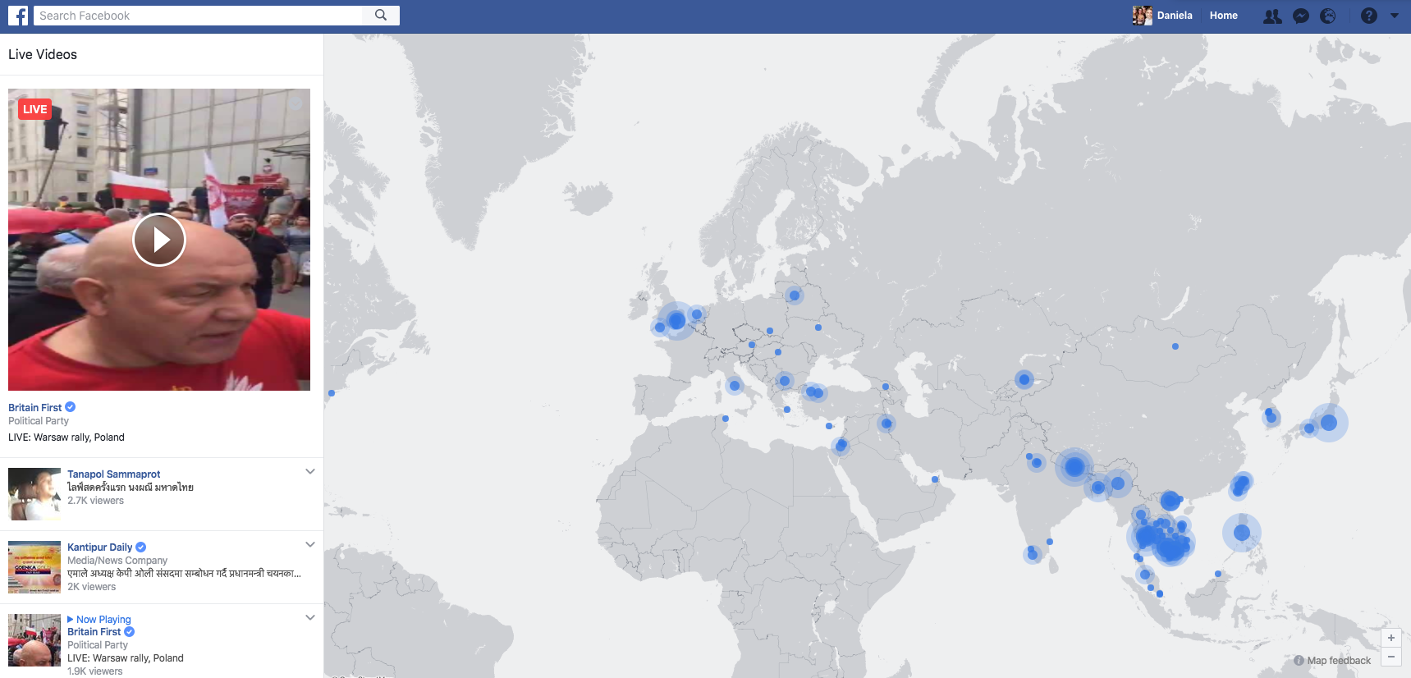
Task: Click the live dot over Italy
Action: pos(735,386)
